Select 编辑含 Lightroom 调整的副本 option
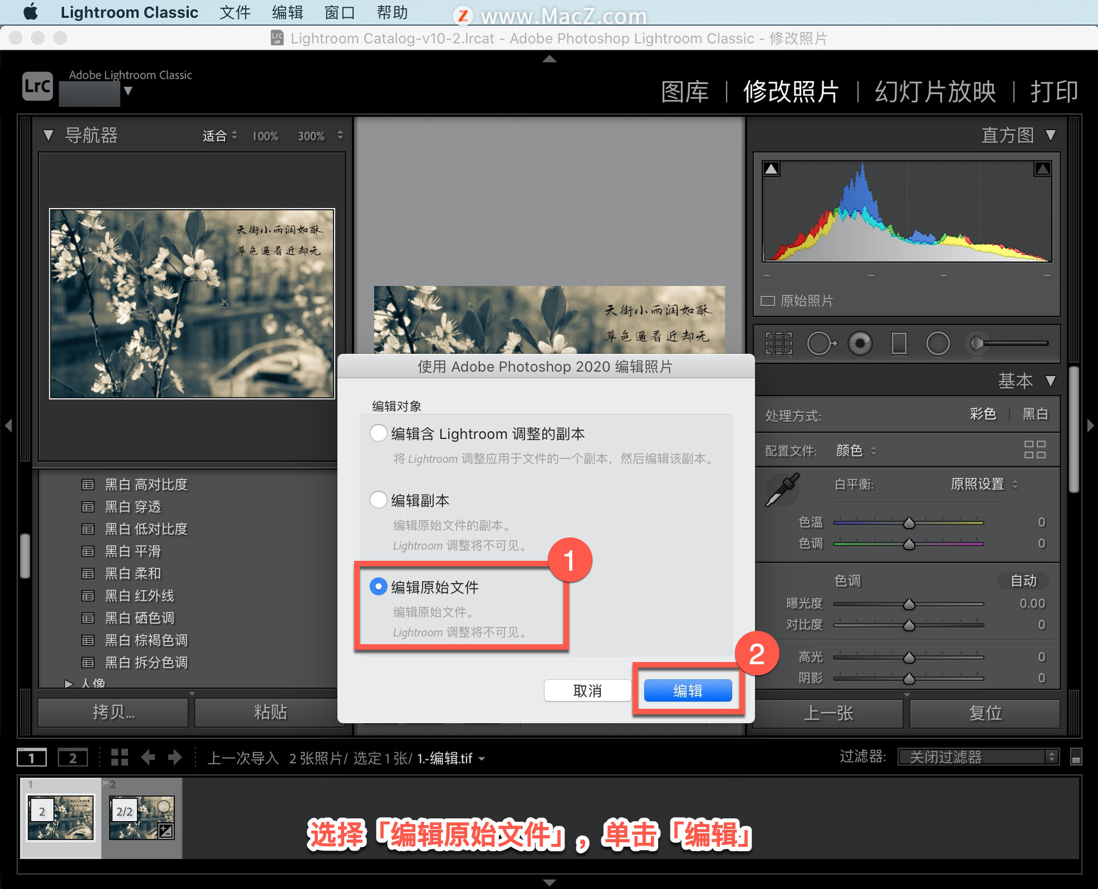The width and height of the screenshot is (1098, 889). pyautogui.click(x=378, y=433)
